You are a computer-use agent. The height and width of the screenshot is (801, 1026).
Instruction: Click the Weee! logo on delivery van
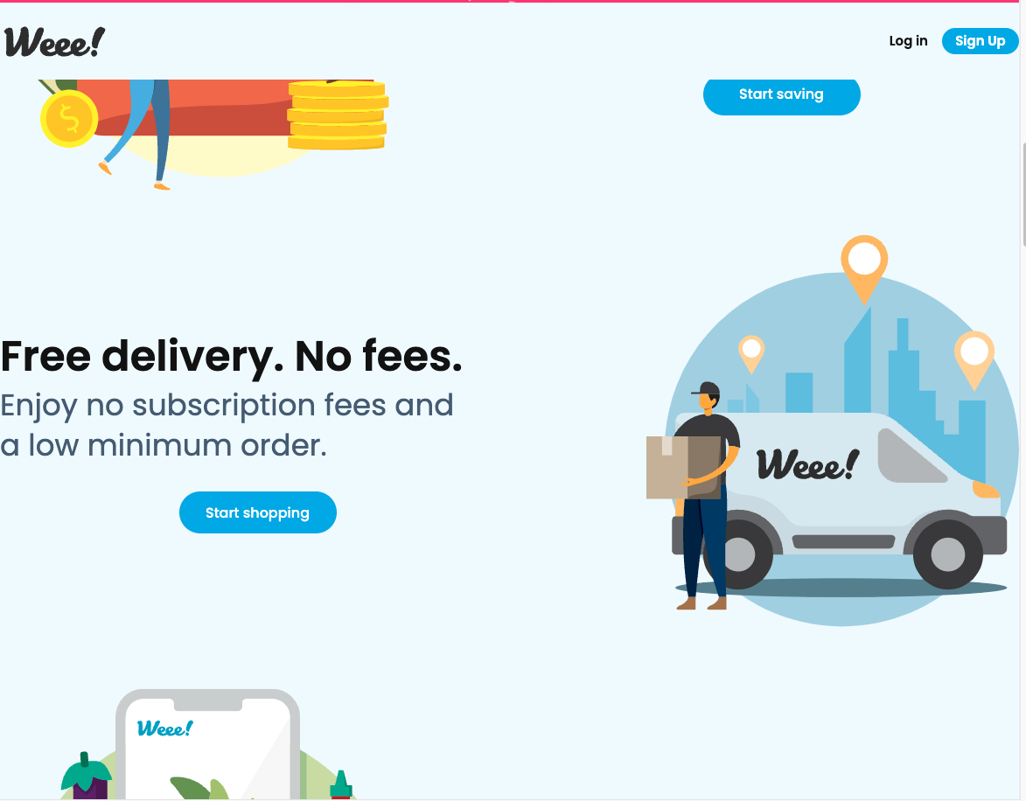(808, 464)
